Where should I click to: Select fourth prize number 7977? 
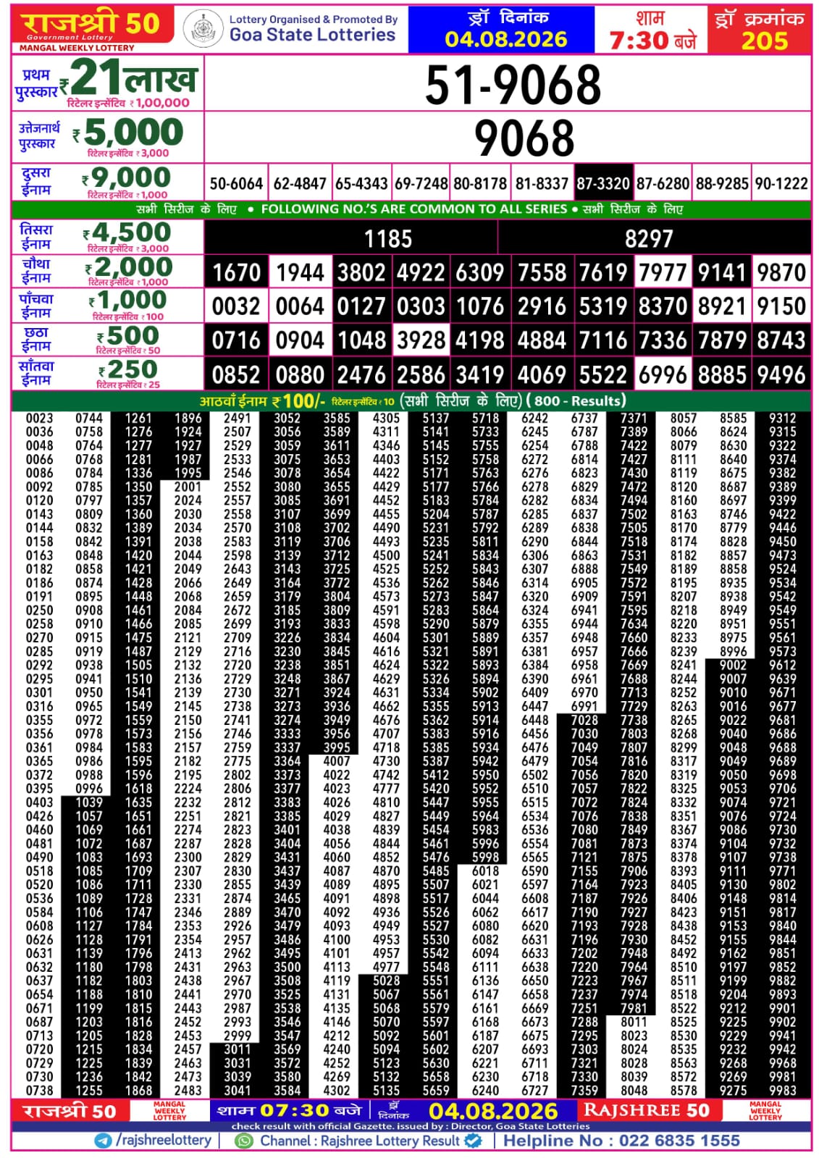[x=663, y=272]
